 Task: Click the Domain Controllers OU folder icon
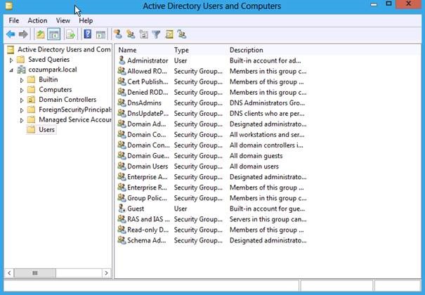(31, 100)
